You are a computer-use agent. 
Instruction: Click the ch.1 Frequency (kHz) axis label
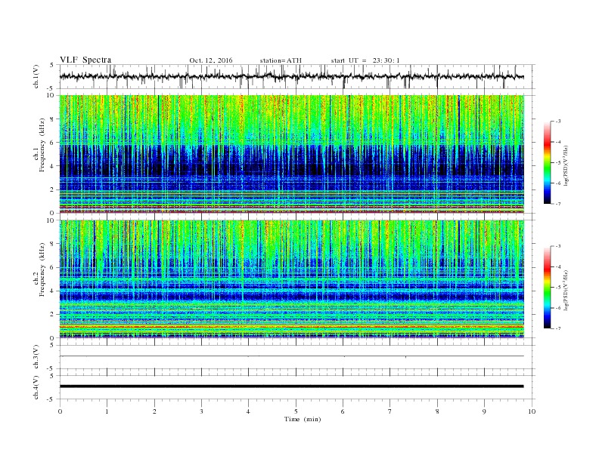(x=39, y=145)
